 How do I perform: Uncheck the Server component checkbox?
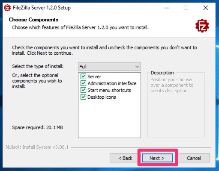83,77
